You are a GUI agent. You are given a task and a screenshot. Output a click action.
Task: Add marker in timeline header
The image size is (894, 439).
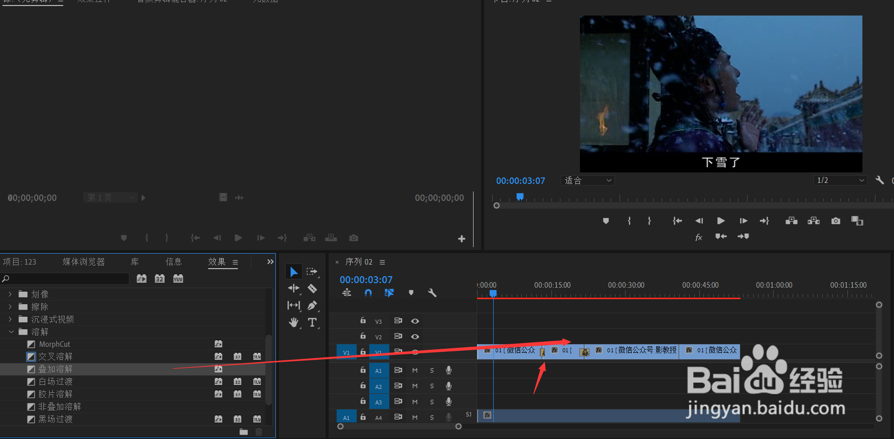pyautogui.click(x=411, y=293)
